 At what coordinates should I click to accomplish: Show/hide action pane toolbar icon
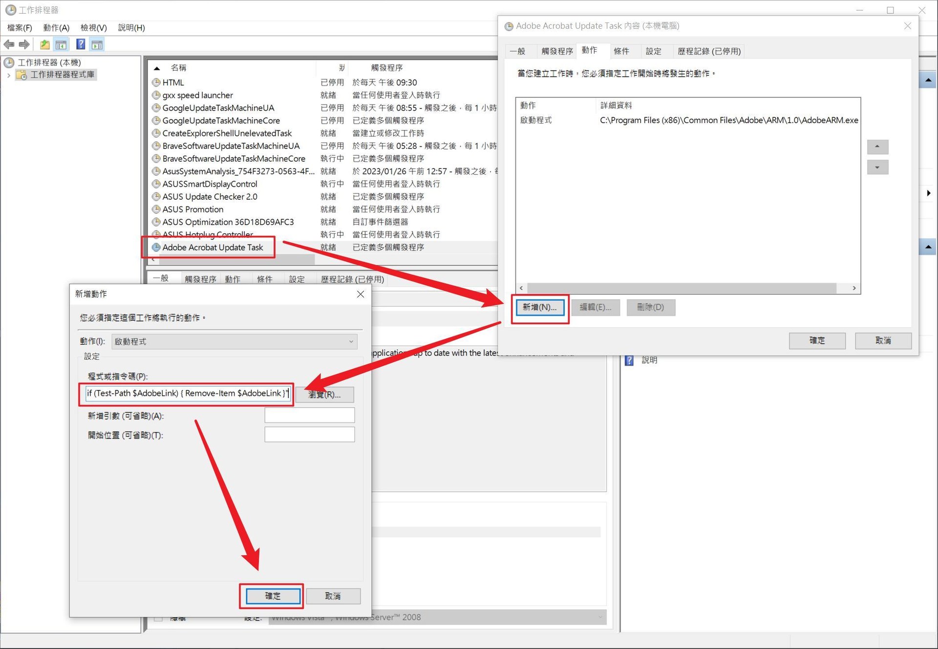point(97,44)
